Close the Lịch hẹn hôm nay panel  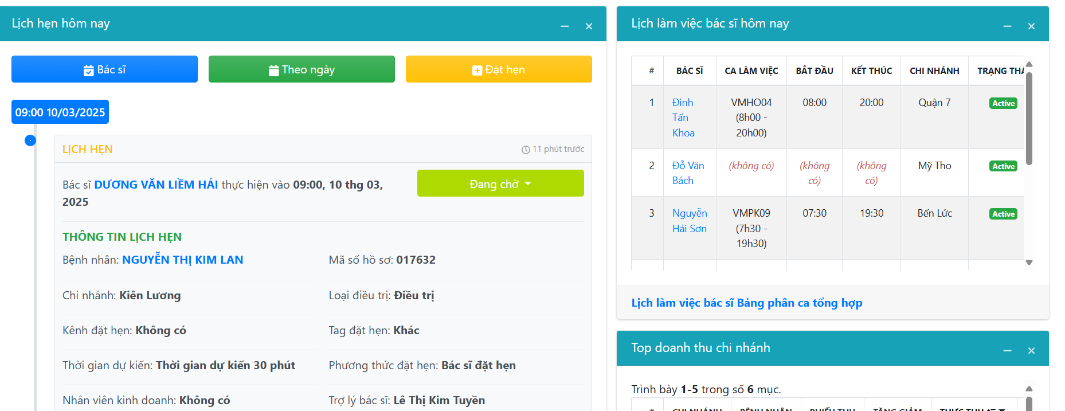(589, 26)
